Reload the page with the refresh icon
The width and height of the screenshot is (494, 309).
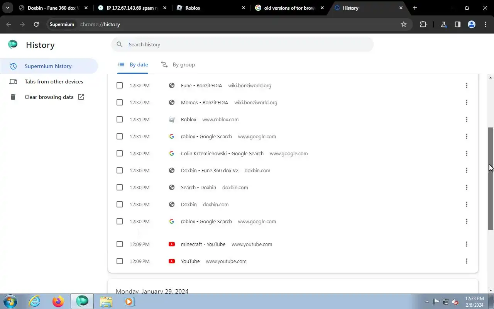click(36, 24)
